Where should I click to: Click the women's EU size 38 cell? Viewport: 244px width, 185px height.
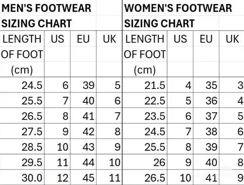click(211, 131)
